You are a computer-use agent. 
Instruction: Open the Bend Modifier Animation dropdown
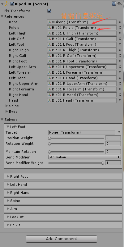tap(84, 157)
